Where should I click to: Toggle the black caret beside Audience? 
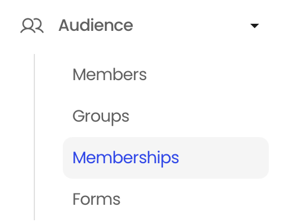255,26
